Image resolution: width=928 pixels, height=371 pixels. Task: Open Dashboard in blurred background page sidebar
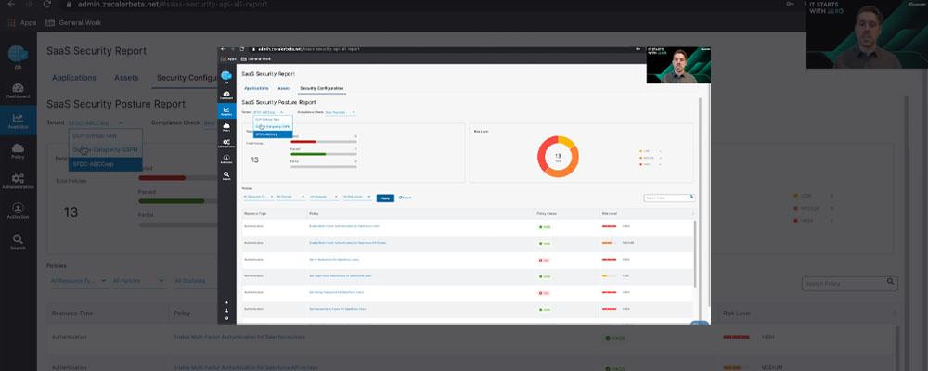coord(18,91)
